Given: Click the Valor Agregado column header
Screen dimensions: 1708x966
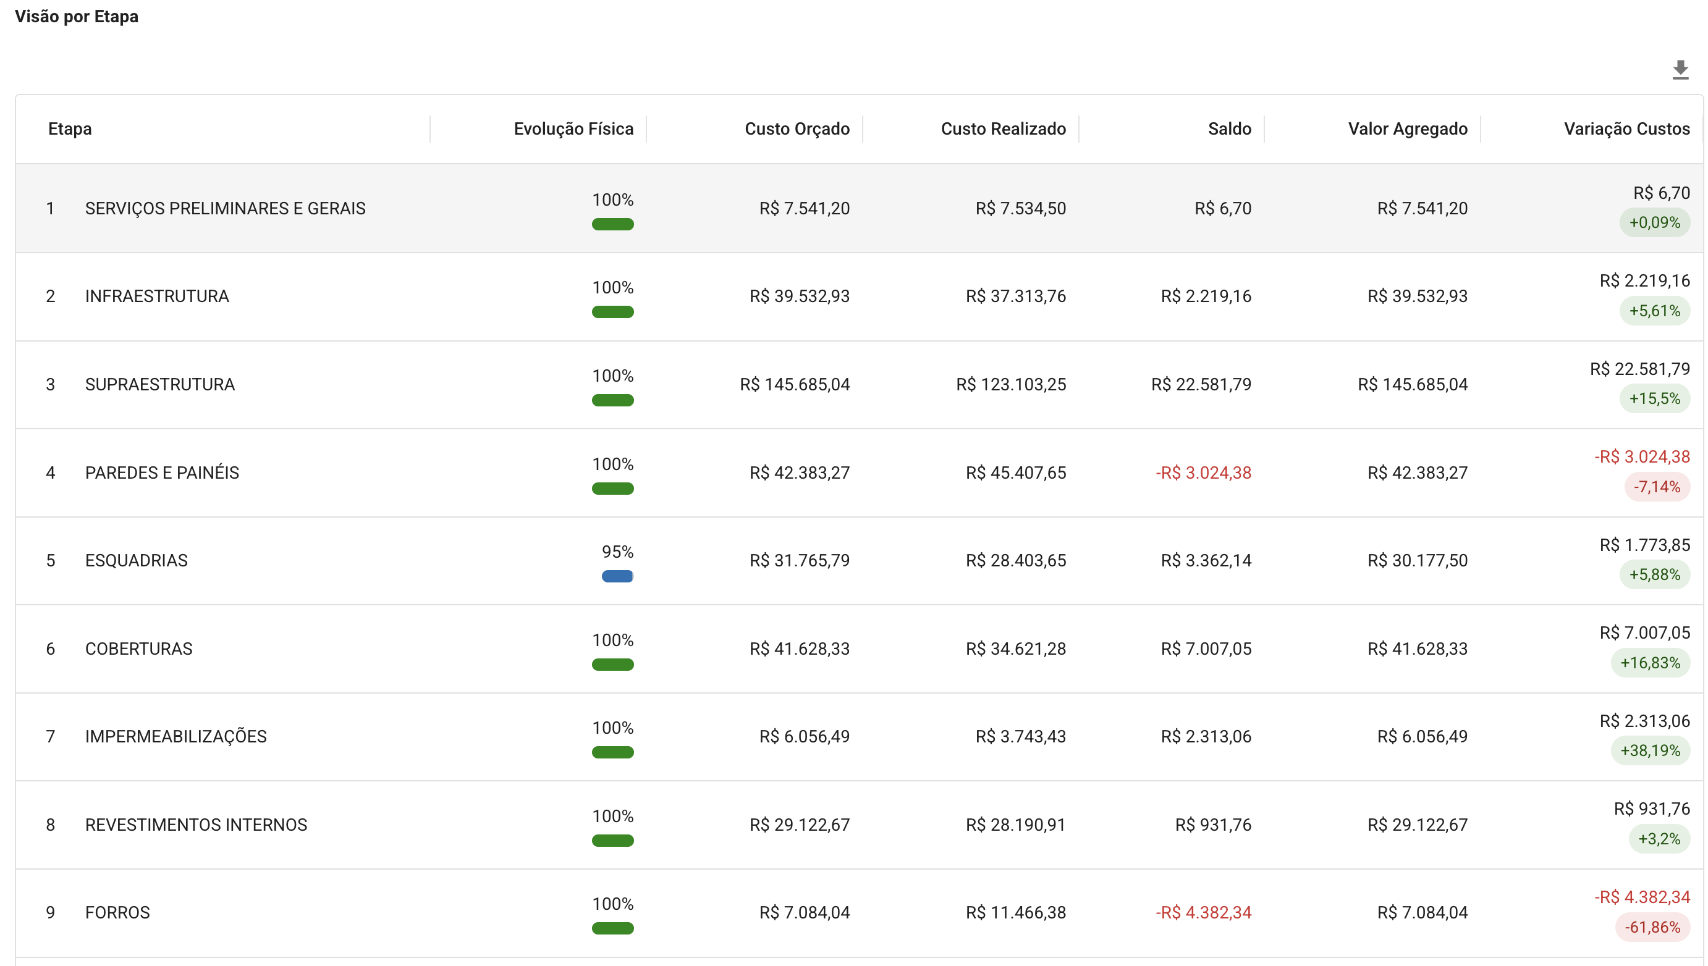Looking at the screenshot, I should tap(1408, 128).
